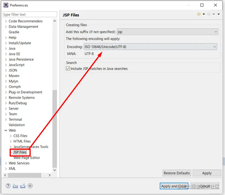
Task: Click the horizontal scroll left arrow
Action: point(5,175)
